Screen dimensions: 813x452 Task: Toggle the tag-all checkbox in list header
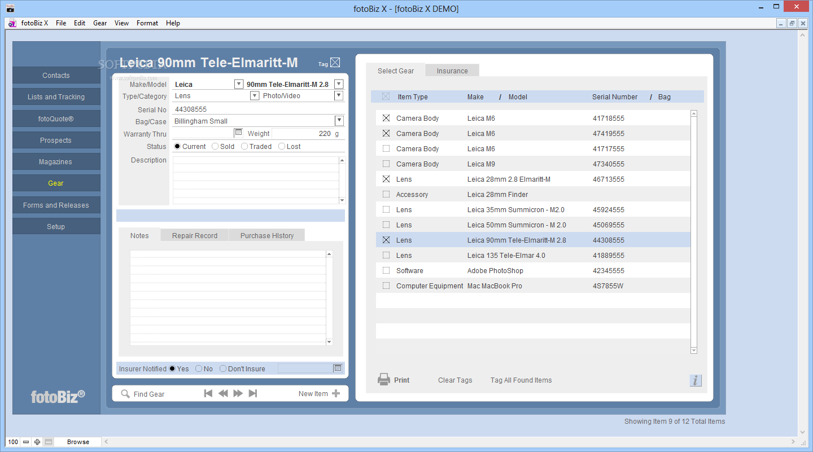tap(386, 96)
